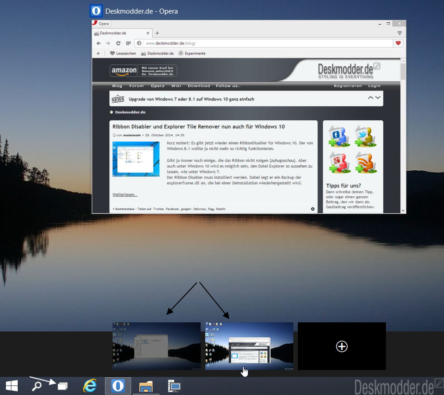The height and width of the screenshot is (395, 444).
Task: Open the 1 Kommentare link
Action: pos(123,209)
